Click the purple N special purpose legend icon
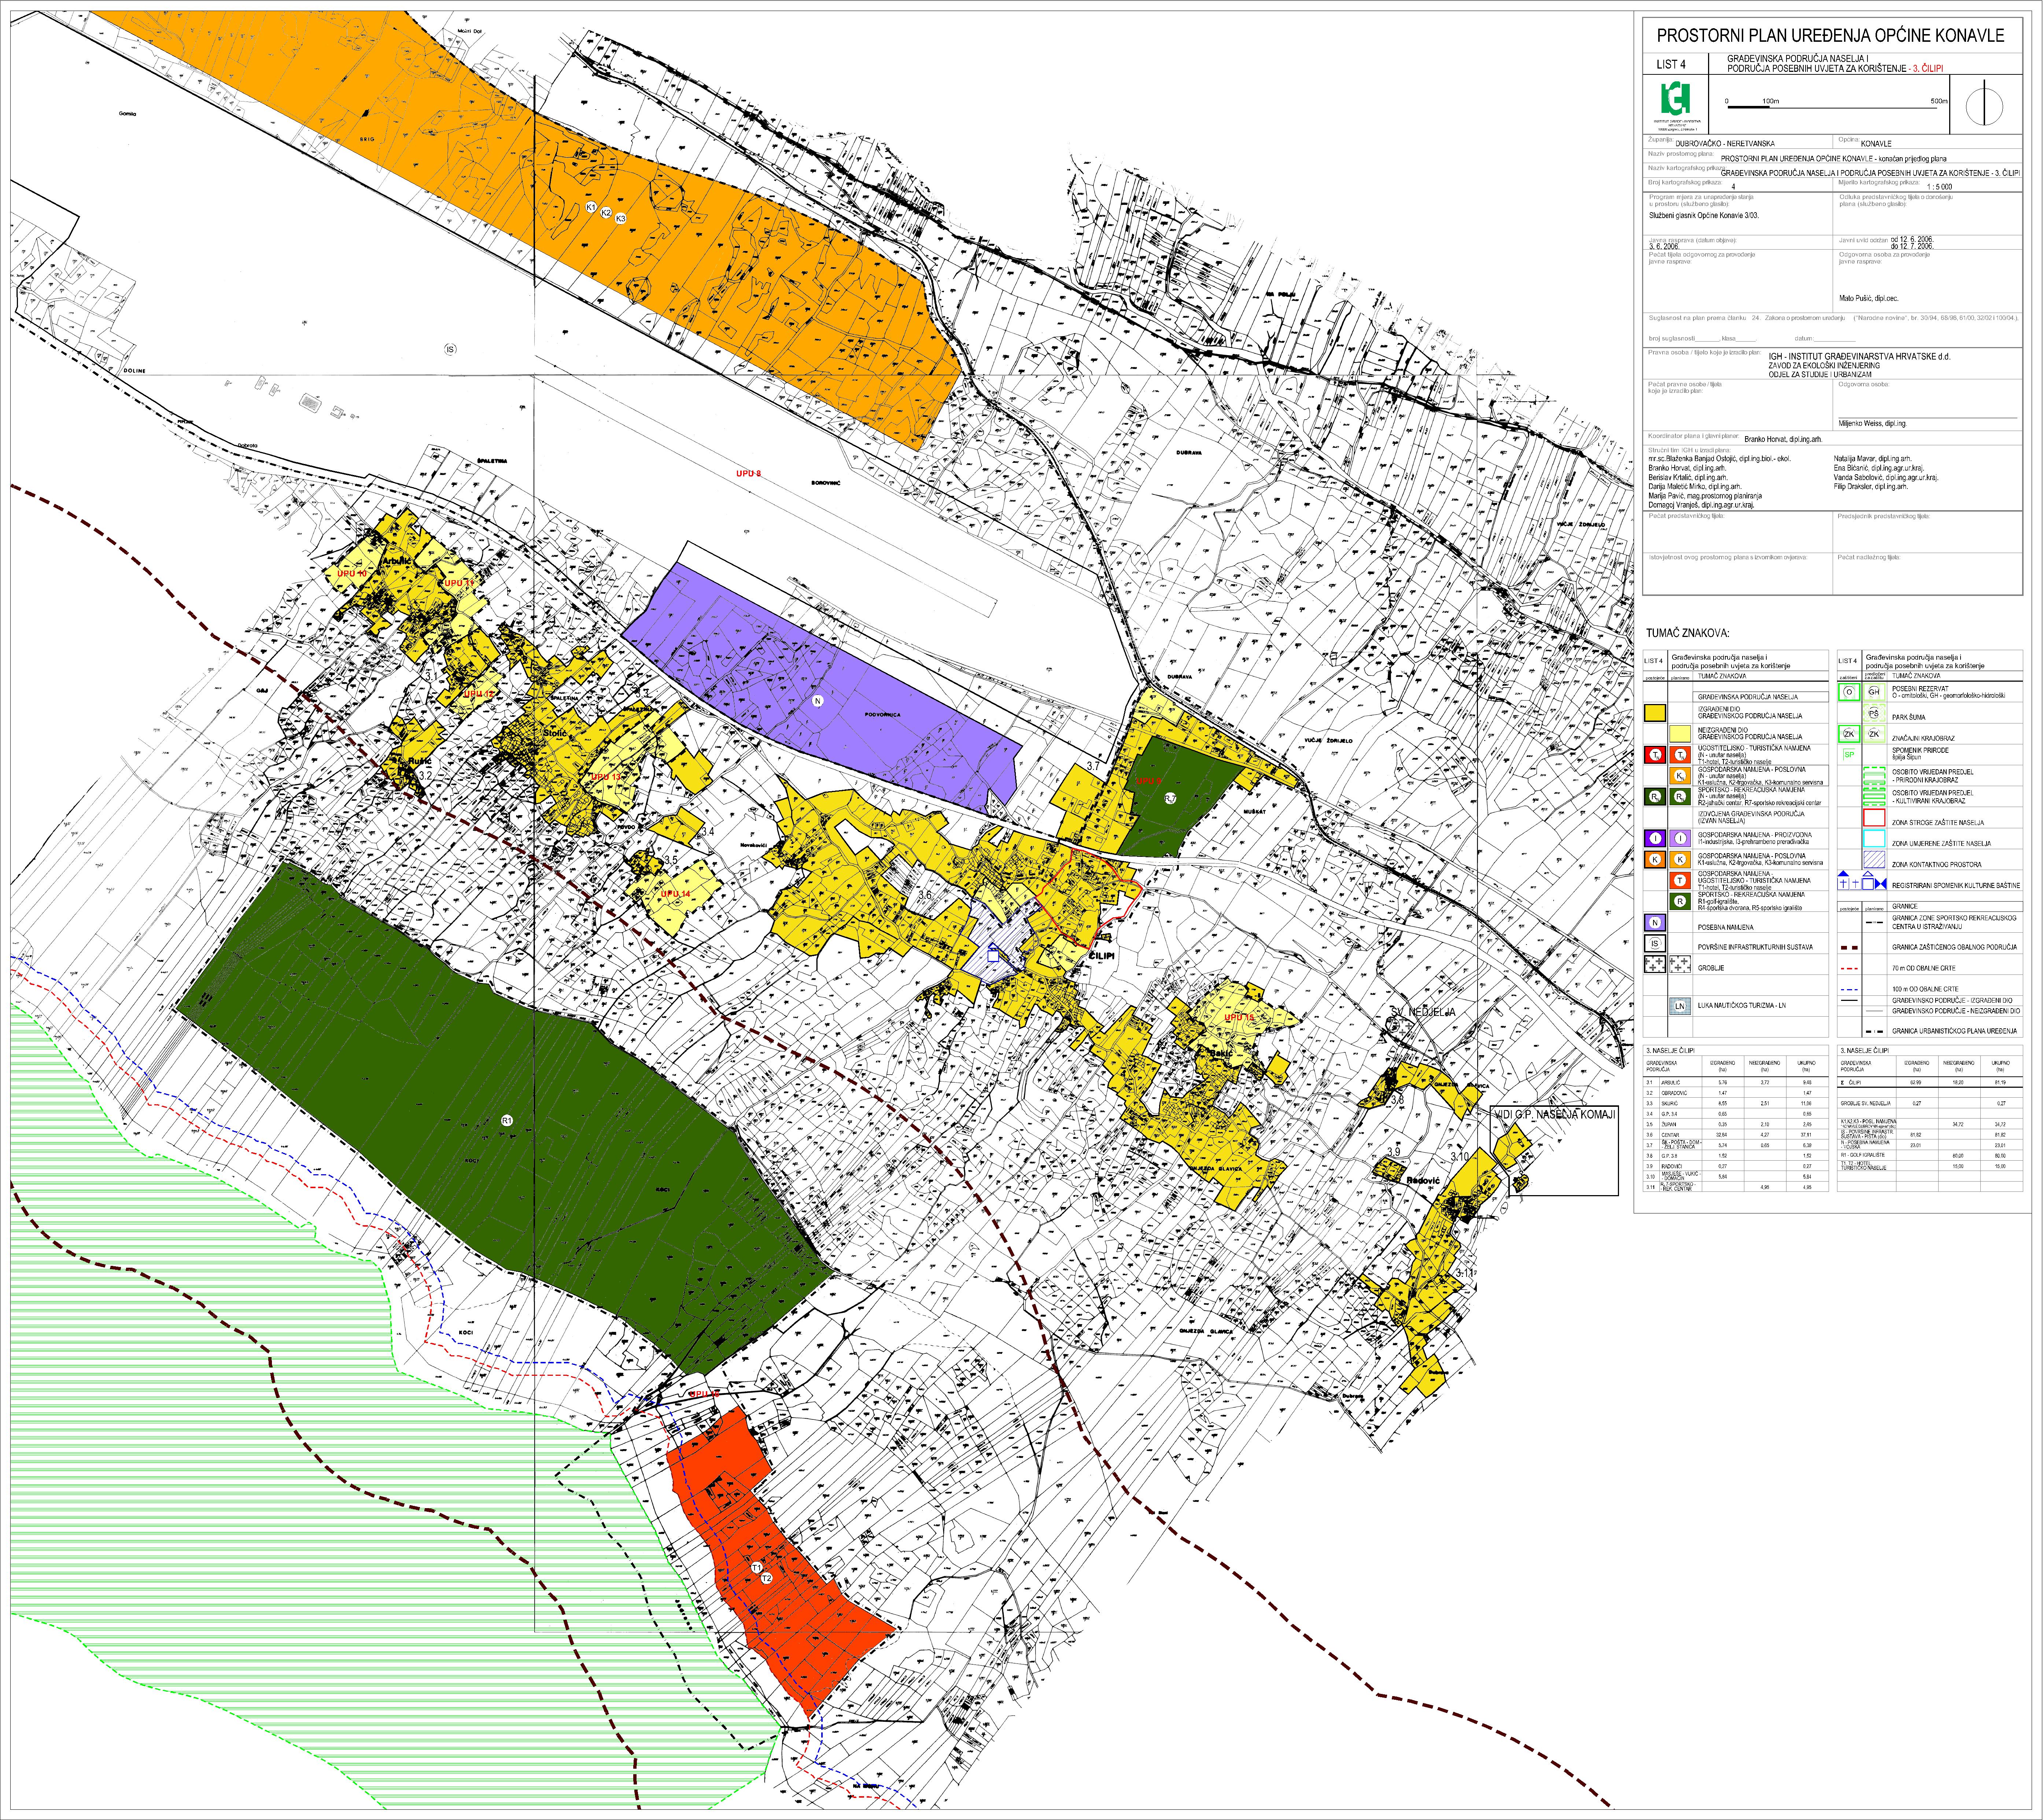 tap(1655, 922)
